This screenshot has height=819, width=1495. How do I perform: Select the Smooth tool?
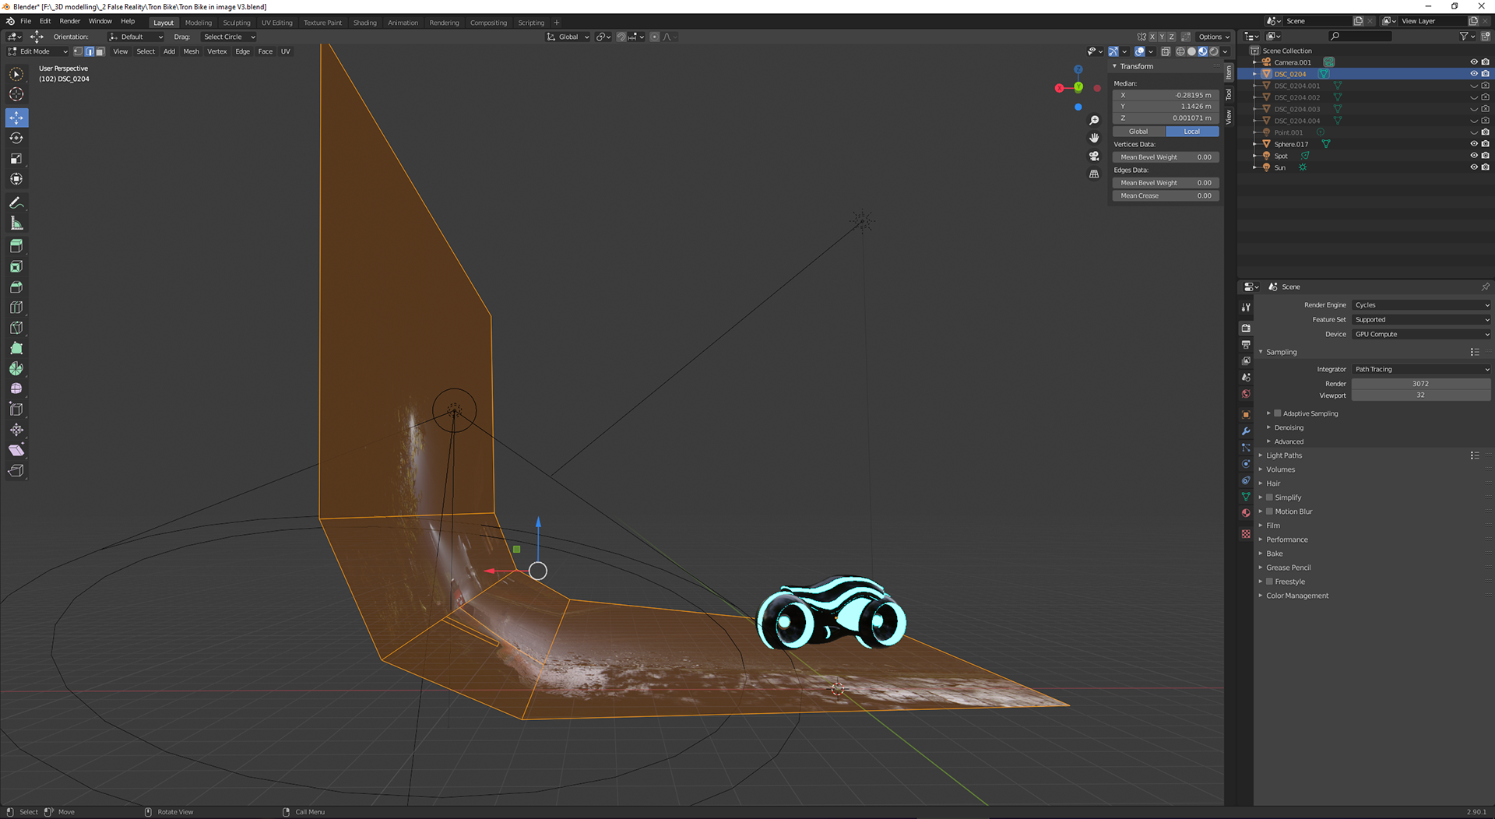click(x=16, y=388)
